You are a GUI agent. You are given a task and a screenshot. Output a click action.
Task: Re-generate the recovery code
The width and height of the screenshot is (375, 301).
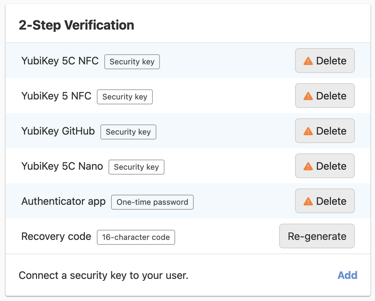(317, 236)
